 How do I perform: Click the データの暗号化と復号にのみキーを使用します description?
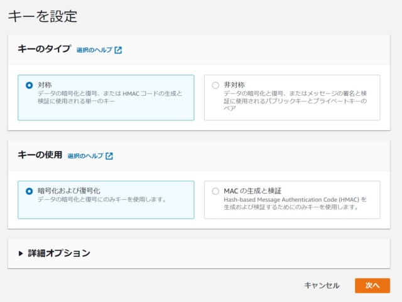[102, 199]
